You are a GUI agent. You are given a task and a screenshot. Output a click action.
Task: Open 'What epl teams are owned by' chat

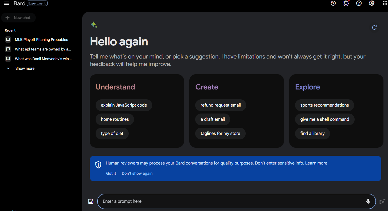[x=43, y=49]
